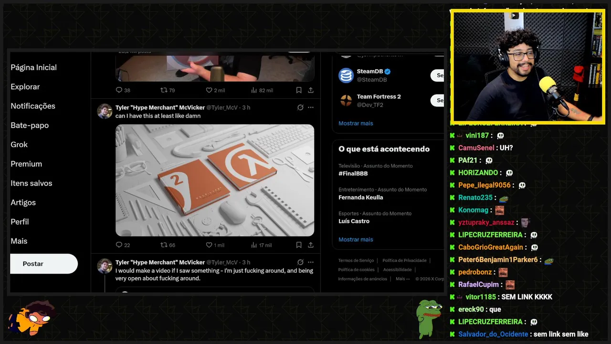Screen dimensions: 611x344
Task: Open Informações de anúncios footer link
Action: coord(363,279)
